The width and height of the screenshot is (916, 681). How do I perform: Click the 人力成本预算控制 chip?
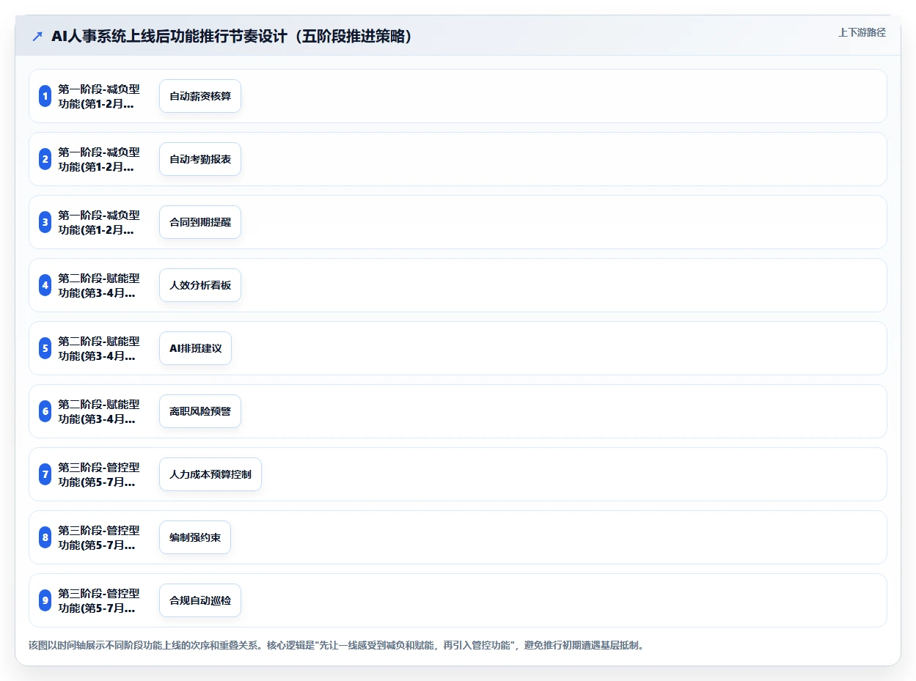(210, 474)
